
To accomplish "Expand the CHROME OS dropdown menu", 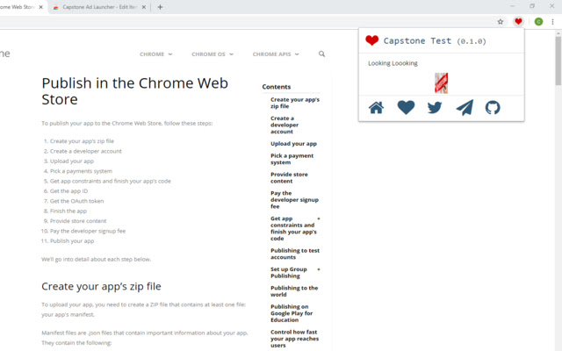I will coord(213,54).
